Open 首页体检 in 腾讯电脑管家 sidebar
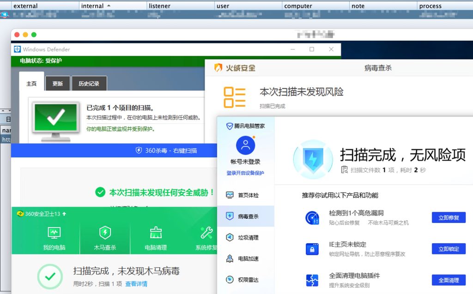Image resolution: width=473 pixels, height=294 pixels. [246, 195]
